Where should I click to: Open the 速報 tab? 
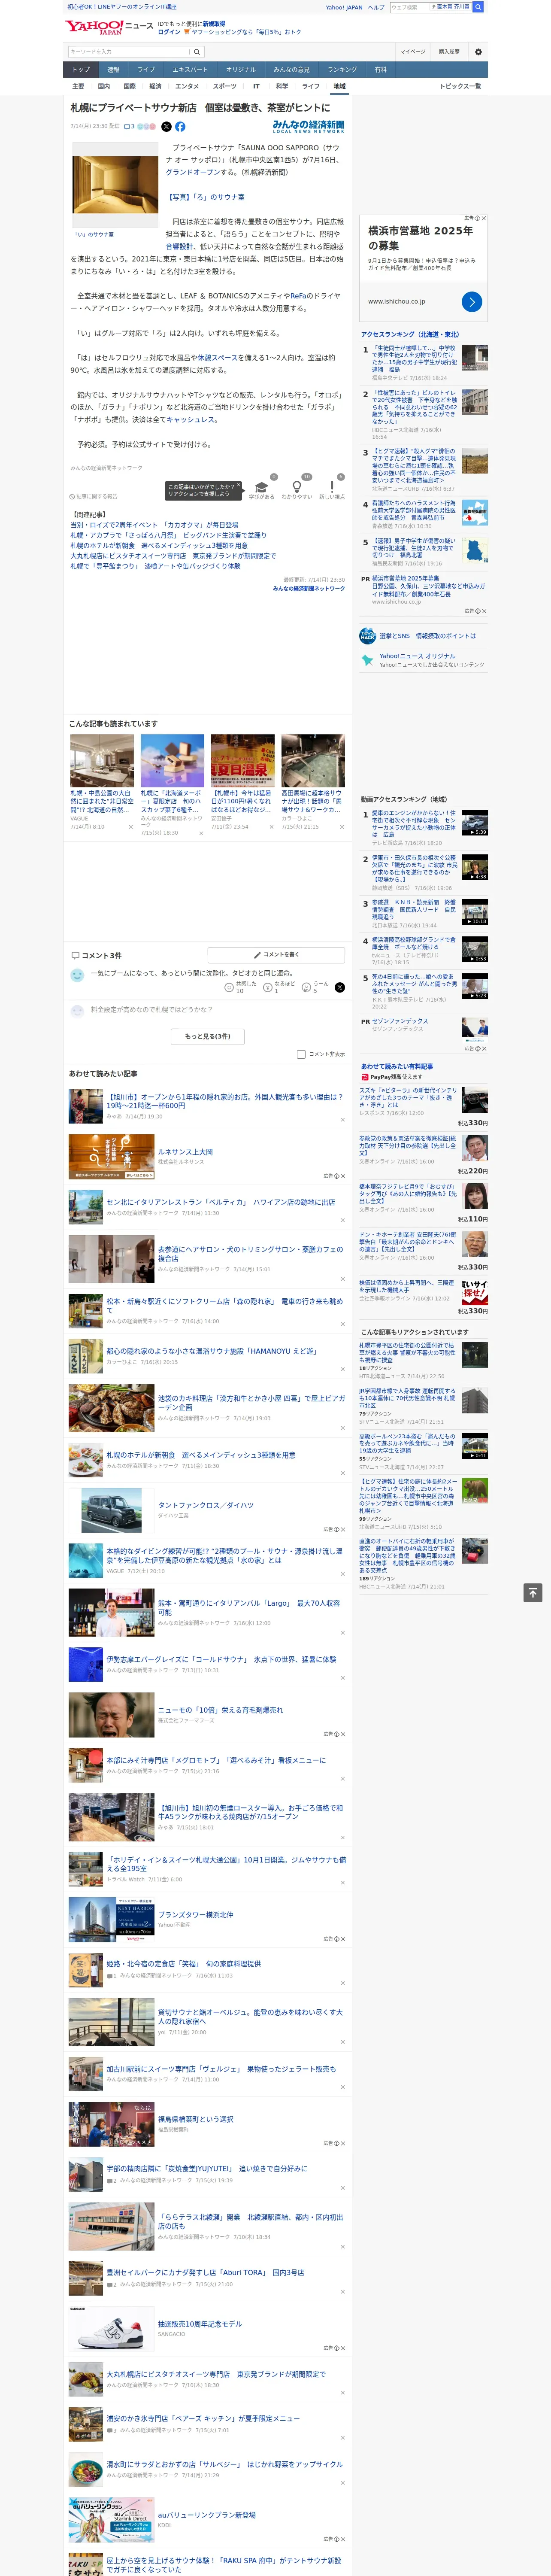click(x=113, y=70)
